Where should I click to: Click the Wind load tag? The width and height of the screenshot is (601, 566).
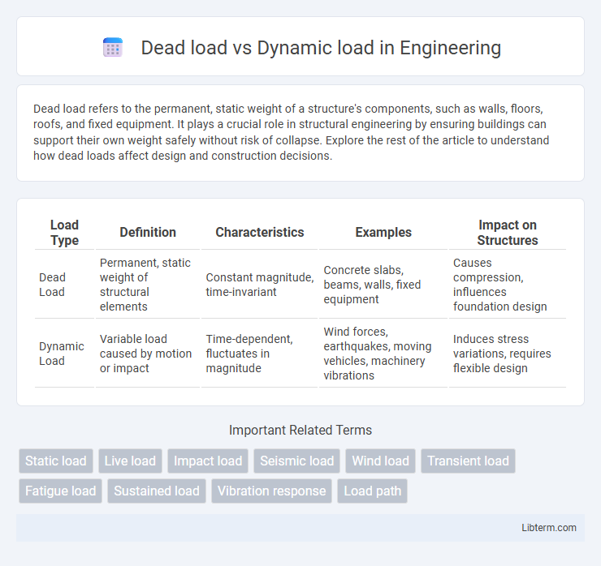tap(381, 461)
